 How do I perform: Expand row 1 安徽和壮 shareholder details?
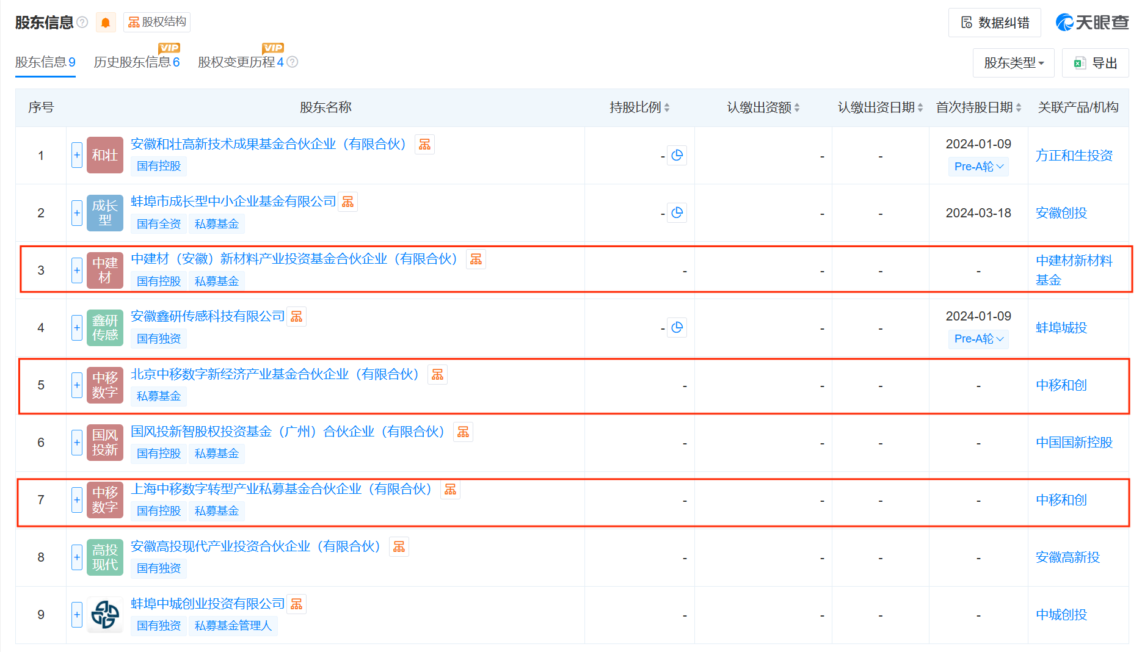[77, 155]
